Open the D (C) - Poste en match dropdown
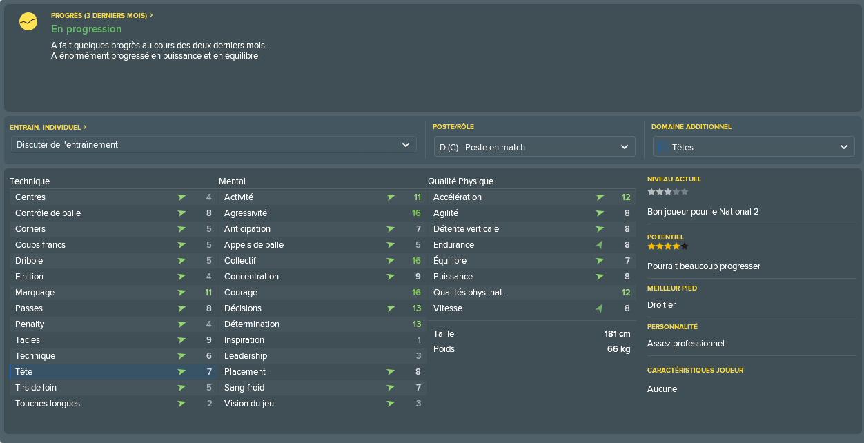 (535, 147)
